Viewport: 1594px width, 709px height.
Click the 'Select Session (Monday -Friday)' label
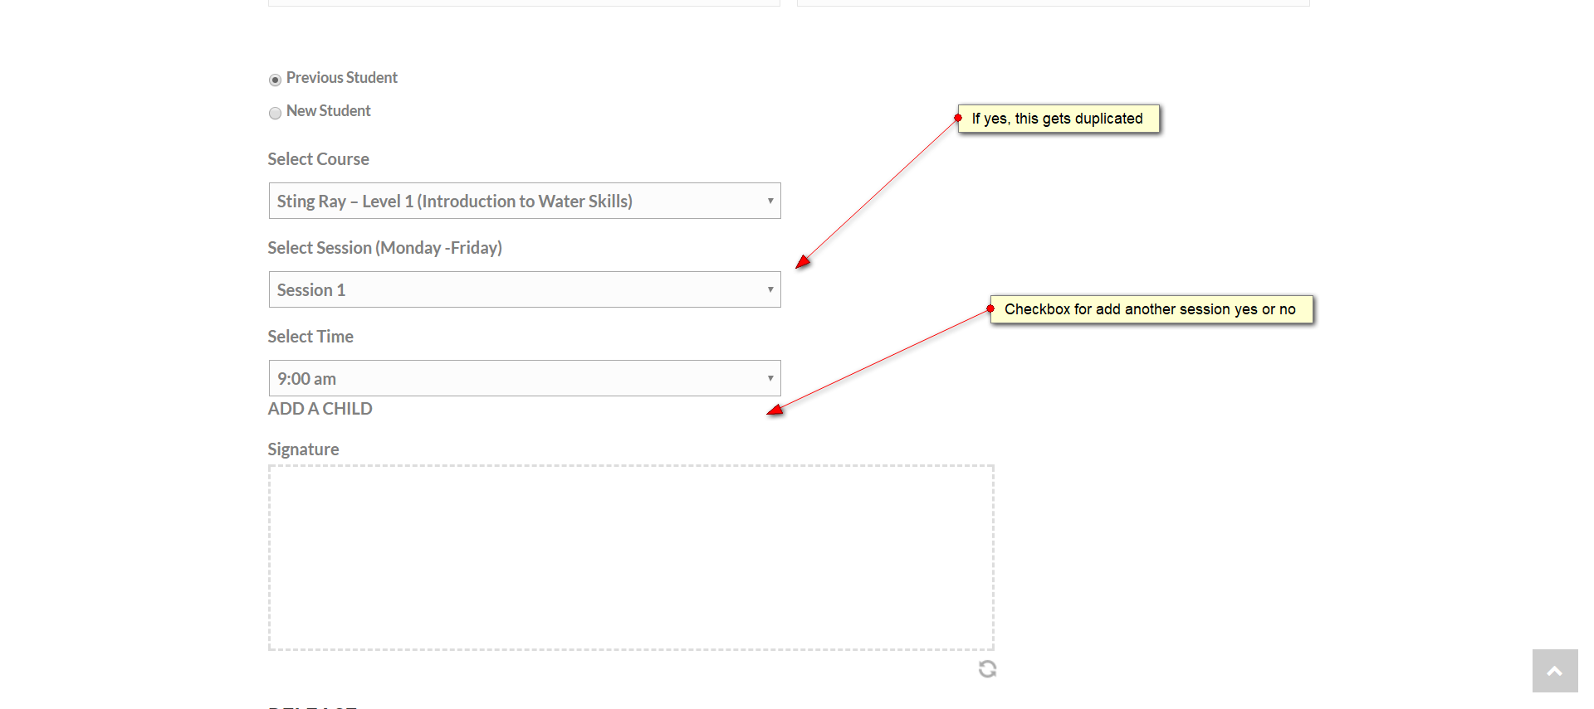(x=384, y=248)
